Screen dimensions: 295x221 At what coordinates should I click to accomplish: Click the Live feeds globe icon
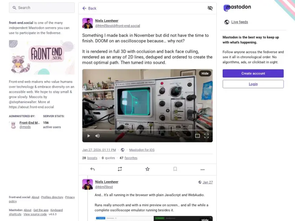(x=227, y=22)
